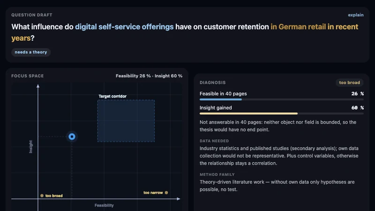Click the 'too broad' diagnosis badge
Viewport: 375px width, 211px height.
point(349,83)
